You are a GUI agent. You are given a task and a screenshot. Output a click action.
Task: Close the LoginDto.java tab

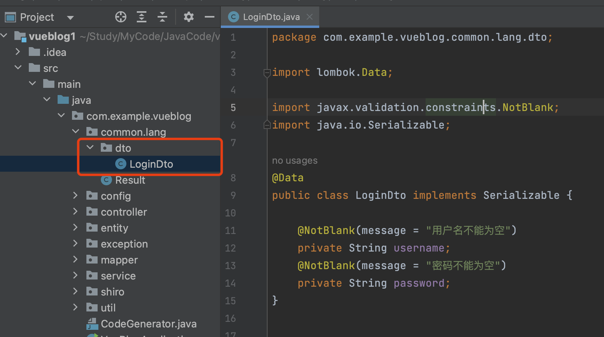310,17
